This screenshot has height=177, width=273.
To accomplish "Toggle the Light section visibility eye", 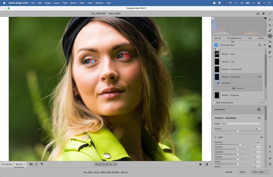I will (x=261, y=137).
